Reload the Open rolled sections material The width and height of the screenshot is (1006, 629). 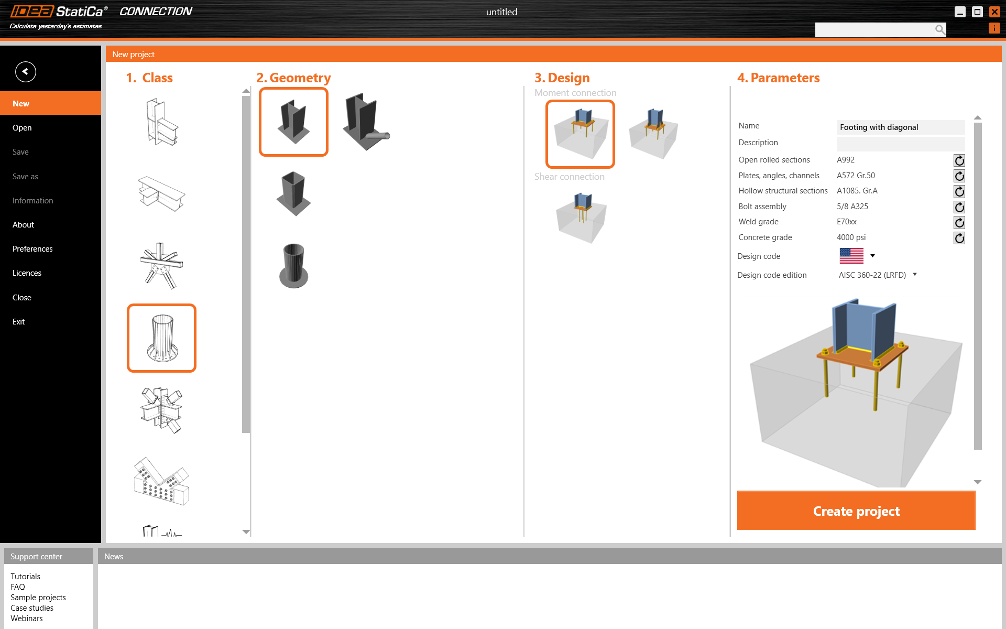tap(959, 160)
